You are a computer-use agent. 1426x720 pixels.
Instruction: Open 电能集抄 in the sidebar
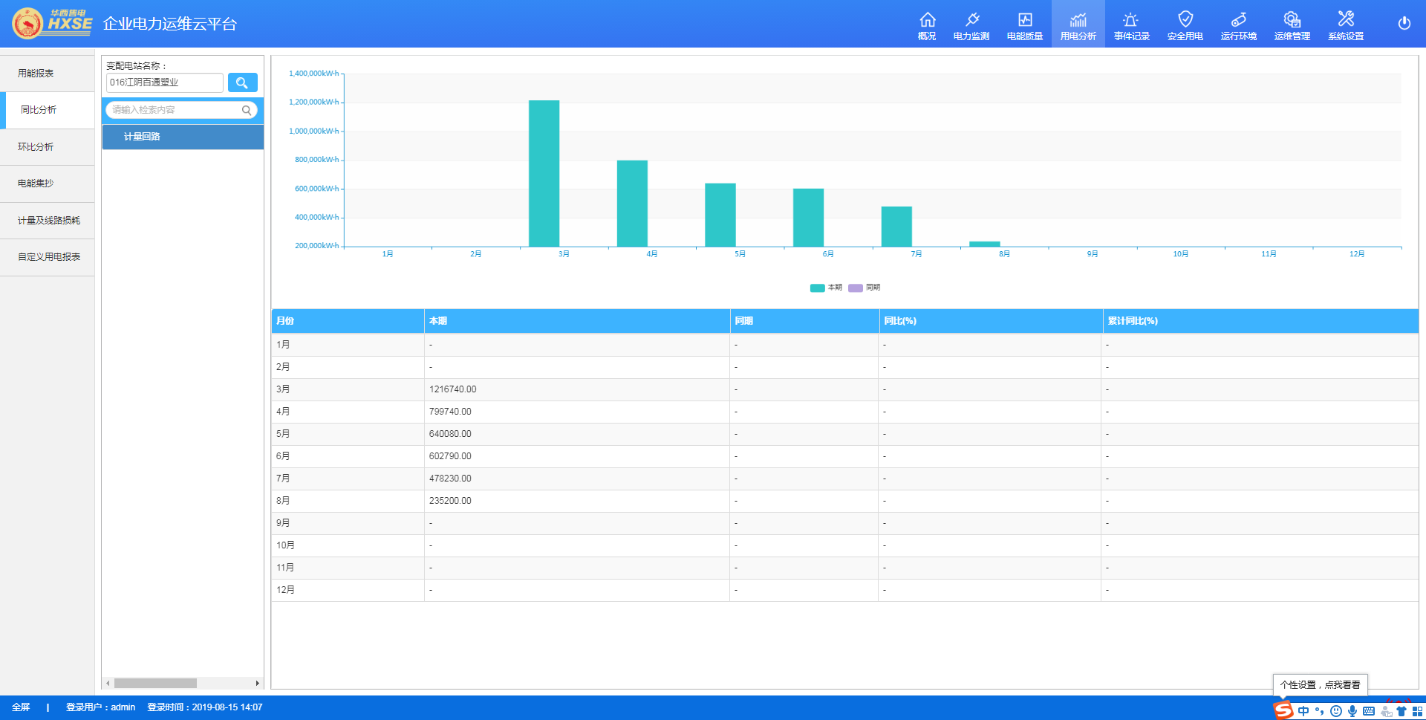click(36, 184)
